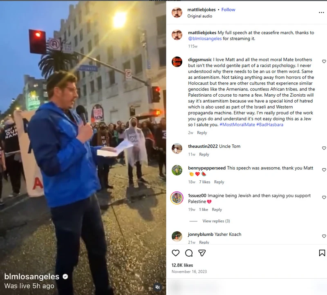This screenshot has height=295, width=327.
Task: Open the comment bubble icon
Action: point(189,253)
